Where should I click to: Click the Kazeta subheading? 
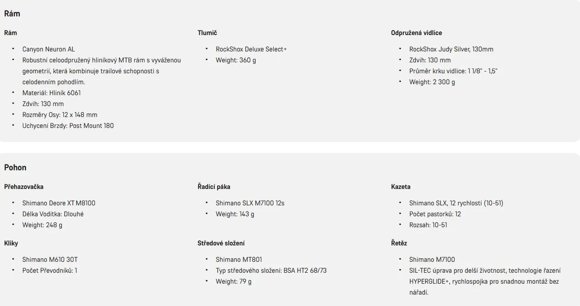[x=401, y=187]
